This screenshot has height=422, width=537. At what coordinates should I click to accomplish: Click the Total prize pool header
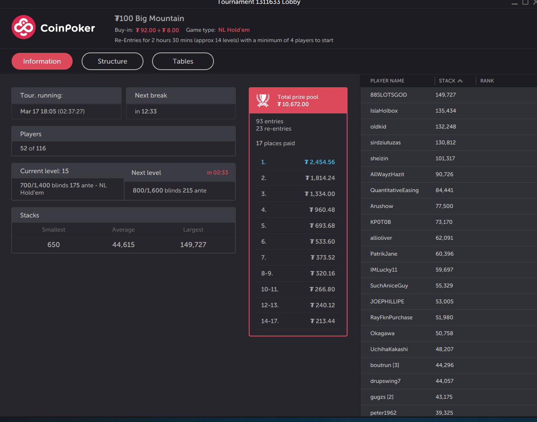coord(298,101)
